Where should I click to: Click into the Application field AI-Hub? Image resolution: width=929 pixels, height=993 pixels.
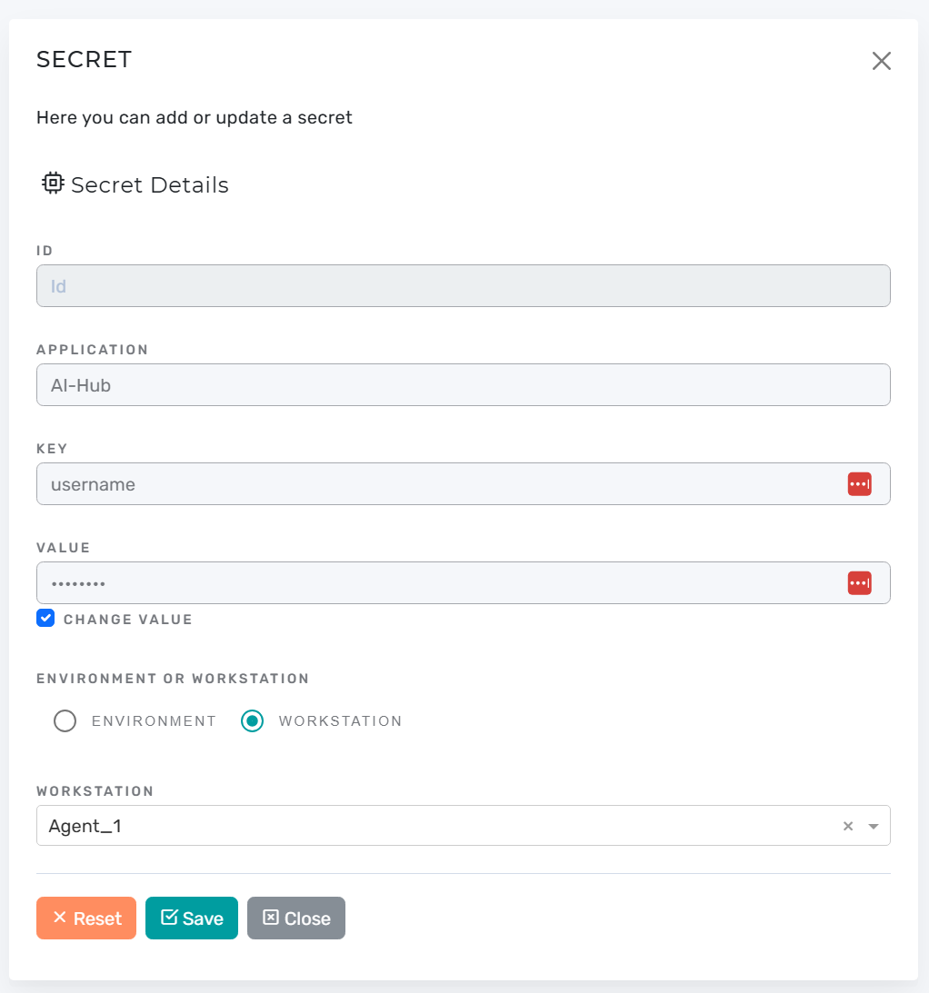(x=436, y=385)
